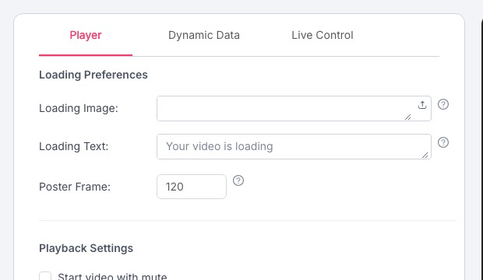The image size is (483, 280).
Task: Open the Live Control tab
Action: [x=323, y=35]
